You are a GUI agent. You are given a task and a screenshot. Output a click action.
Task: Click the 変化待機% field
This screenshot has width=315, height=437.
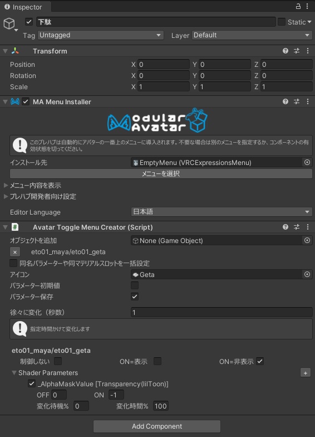tap(81, 406)
